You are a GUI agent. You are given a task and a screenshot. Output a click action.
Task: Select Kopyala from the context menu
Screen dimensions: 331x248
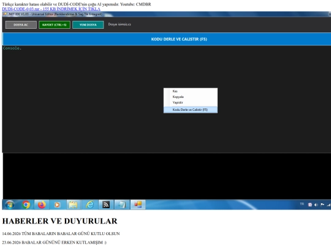click(x=191, y=97)
